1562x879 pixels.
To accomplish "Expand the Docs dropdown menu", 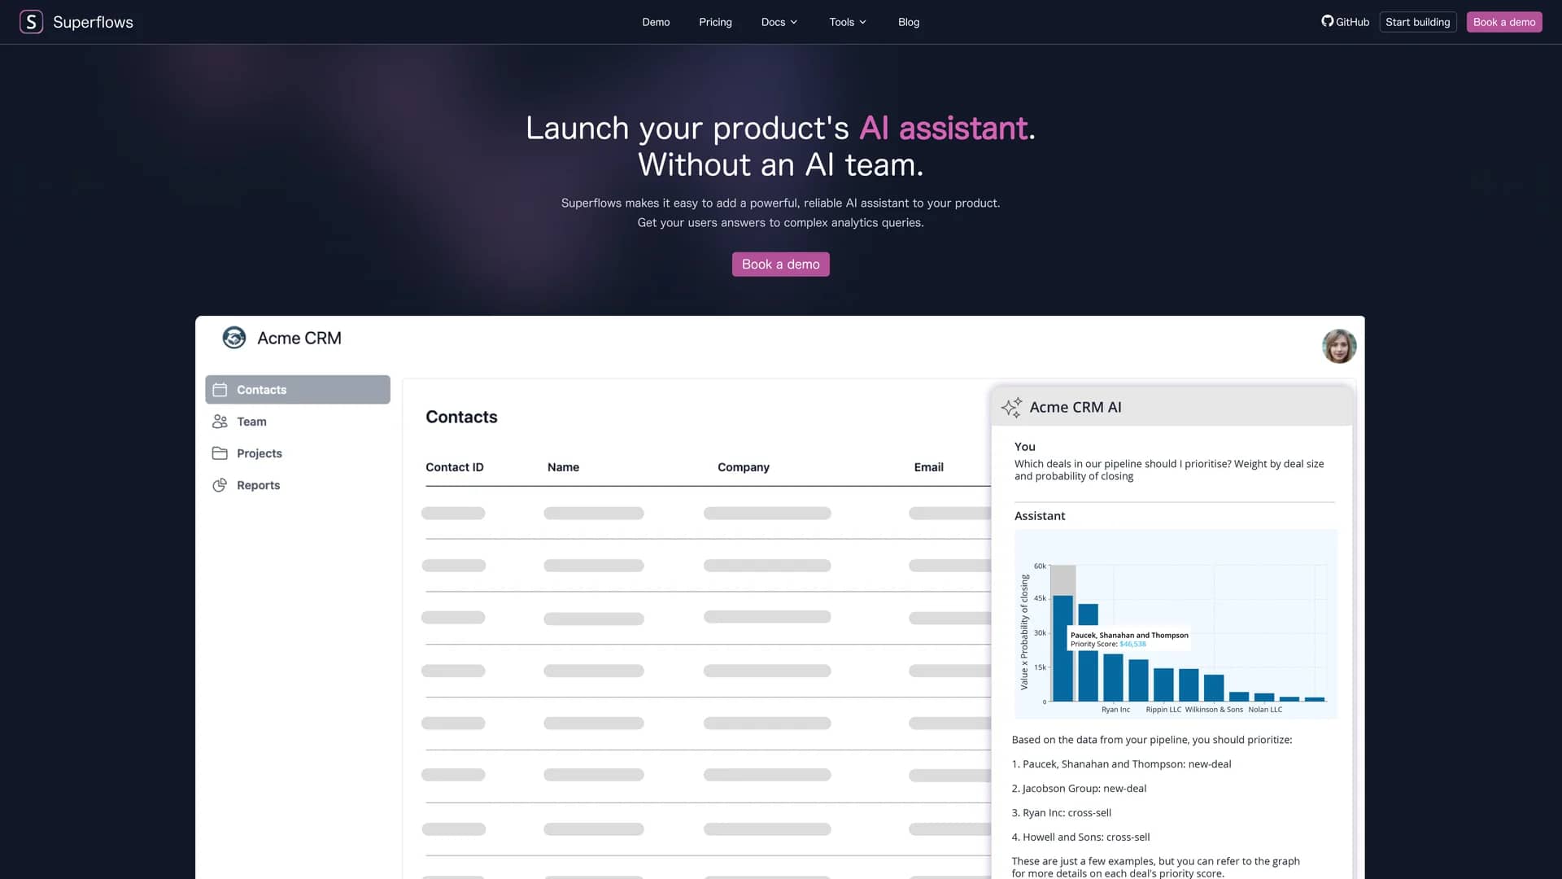I will pyautogui.click(x=779, y=22).
